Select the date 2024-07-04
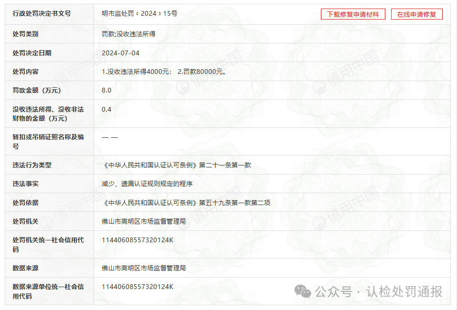457x310 pixels. [120, 53]
